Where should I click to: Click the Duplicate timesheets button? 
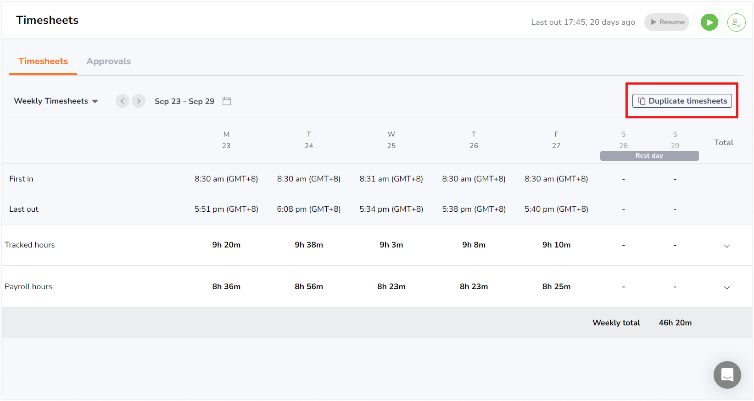(682, 101)
